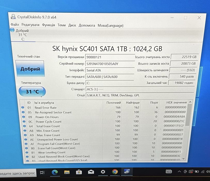The image size is (210, 181).
Task: Open the Mail app from the taskbar
Action: [x=91, y=172]
